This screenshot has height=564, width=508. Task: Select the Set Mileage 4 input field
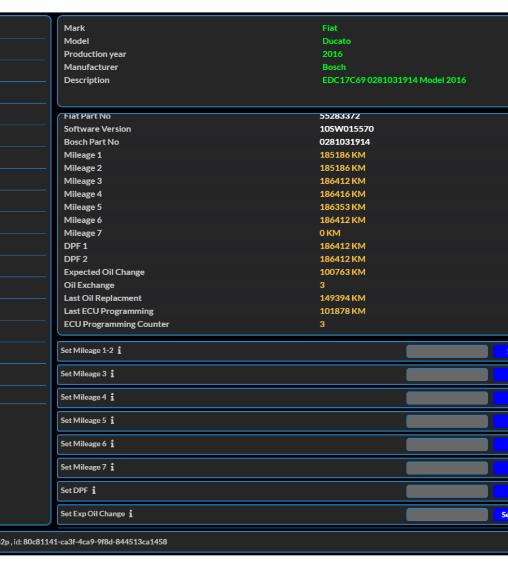[446, 398]
